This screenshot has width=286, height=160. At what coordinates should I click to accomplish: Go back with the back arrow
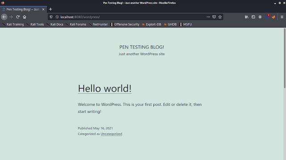(4, 17)
